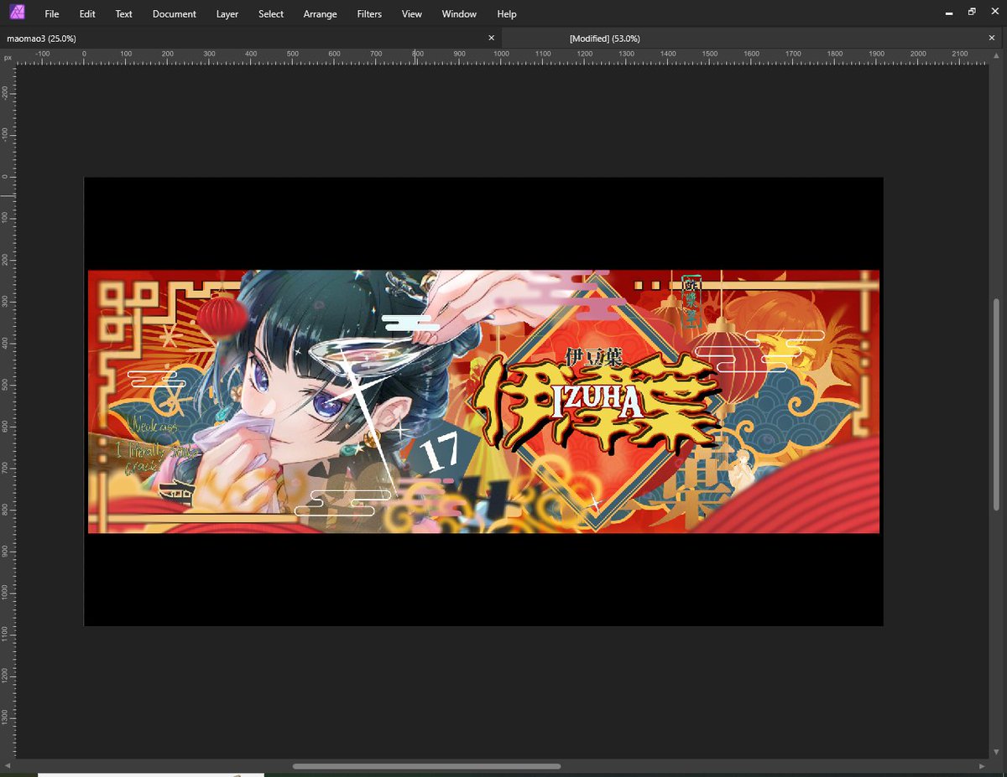Close the maomao3 document tab
The height and width of the screenshot is (777, 1007).
click(492, 38)
